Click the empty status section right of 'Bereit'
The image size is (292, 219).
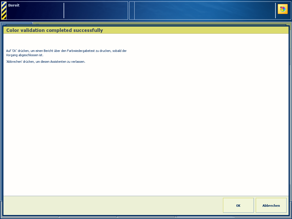(96, 11)
